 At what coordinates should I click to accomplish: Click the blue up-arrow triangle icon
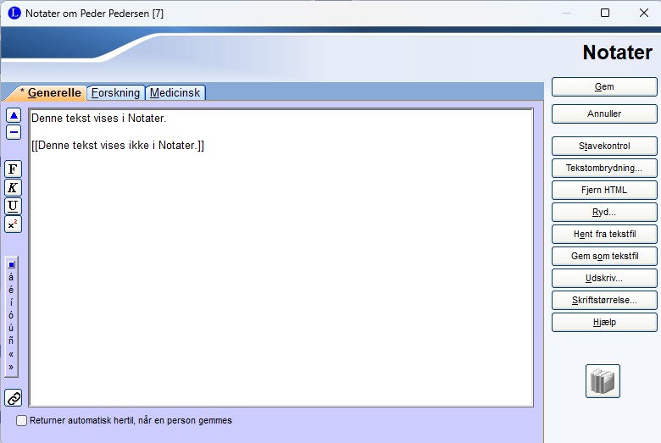click(14, 115)
